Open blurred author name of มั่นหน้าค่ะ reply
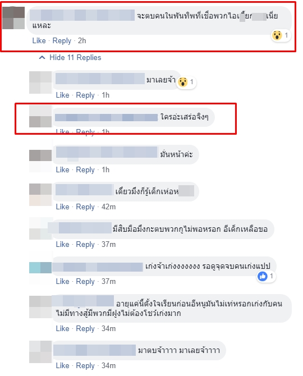This screenshot has width=303, height=376. 107,152
